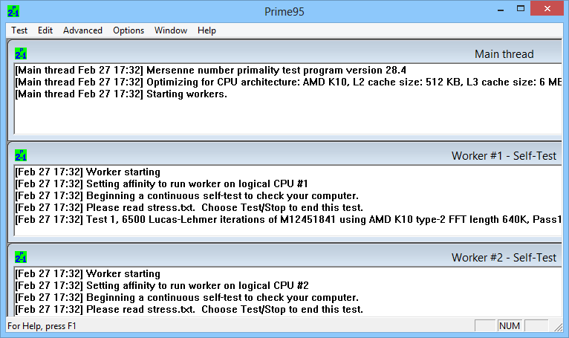Minimize the Prime95 window

501,9
